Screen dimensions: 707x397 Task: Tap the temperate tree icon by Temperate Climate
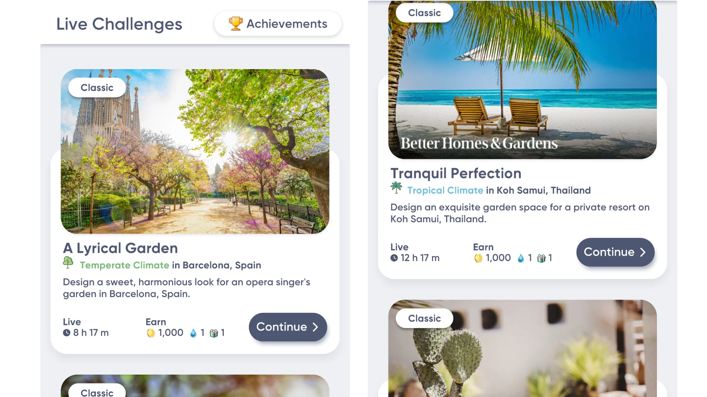[x=68, y=262]
